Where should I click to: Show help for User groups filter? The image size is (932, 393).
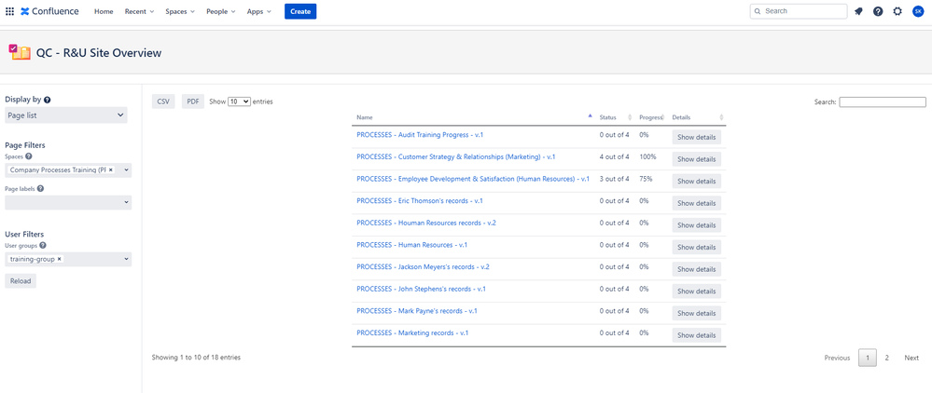click(x=42, y=245)
